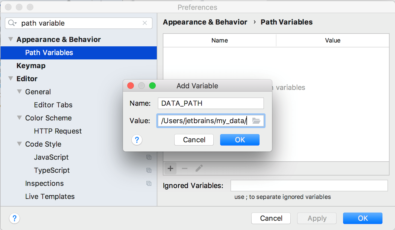
Task: Open help from the Add Variable dialog
Action: [137, 140]
